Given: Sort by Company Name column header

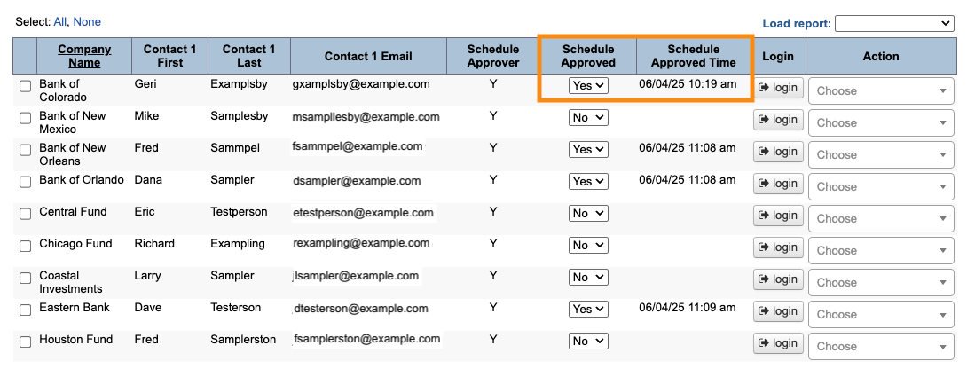Looking at the screenshot, I should (84, 56).
